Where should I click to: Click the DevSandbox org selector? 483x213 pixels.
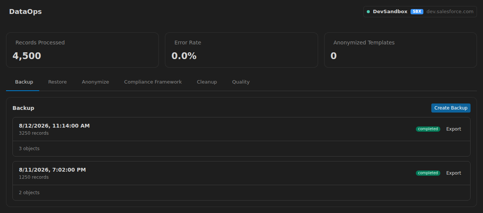(420, 12)
